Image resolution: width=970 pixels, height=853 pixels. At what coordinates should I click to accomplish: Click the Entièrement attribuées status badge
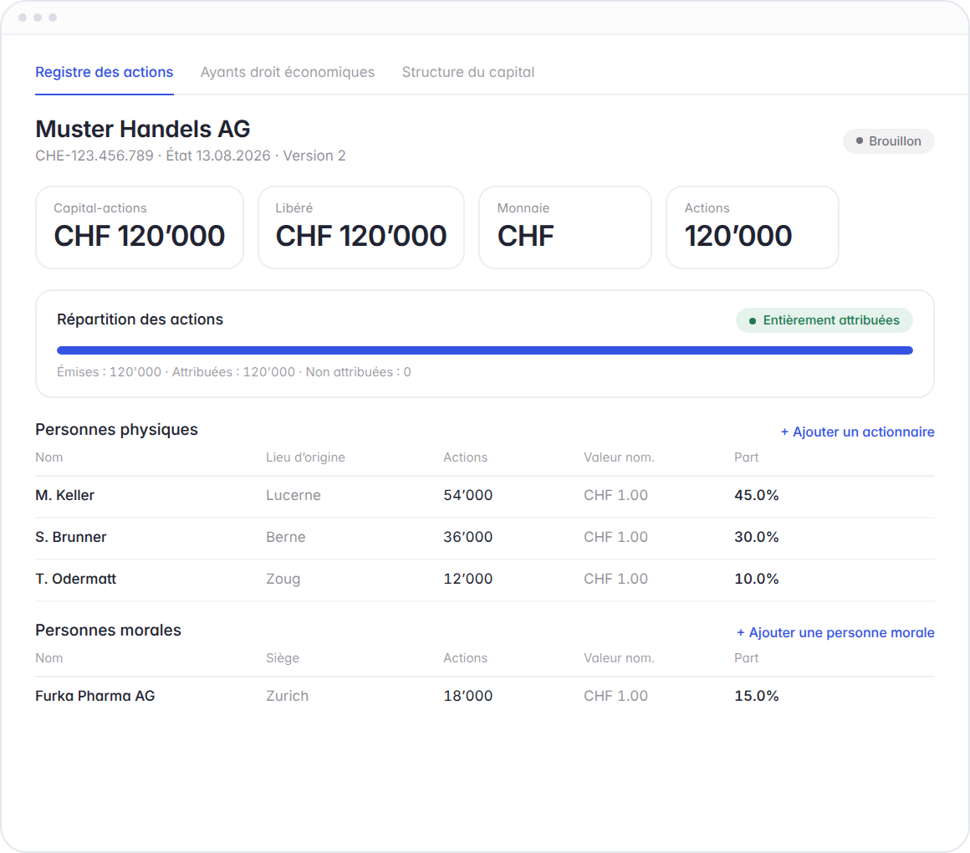(824, 320)
